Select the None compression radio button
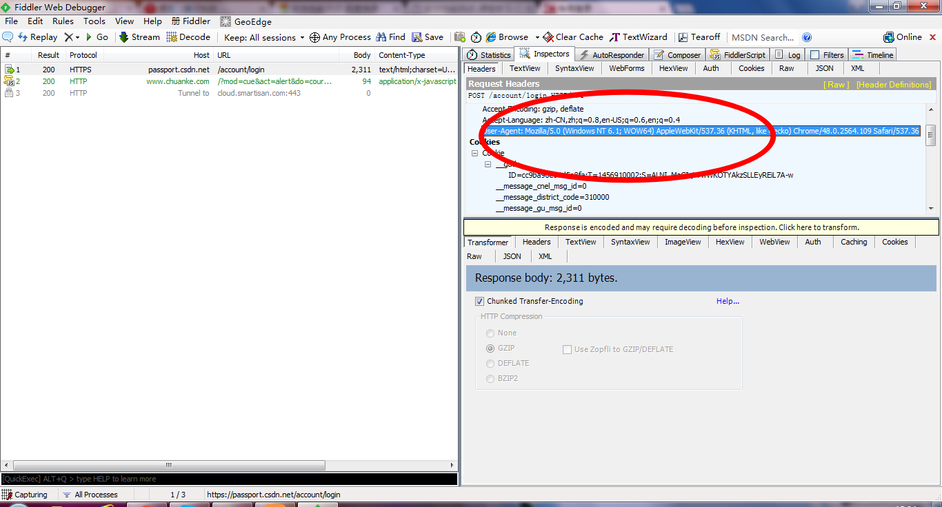Viewport: 942px width, 507px height. [x=491, y=333]
